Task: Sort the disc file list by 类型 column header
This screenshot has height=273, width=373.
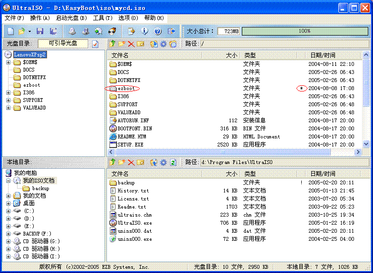Action: (x=268, y=55)
